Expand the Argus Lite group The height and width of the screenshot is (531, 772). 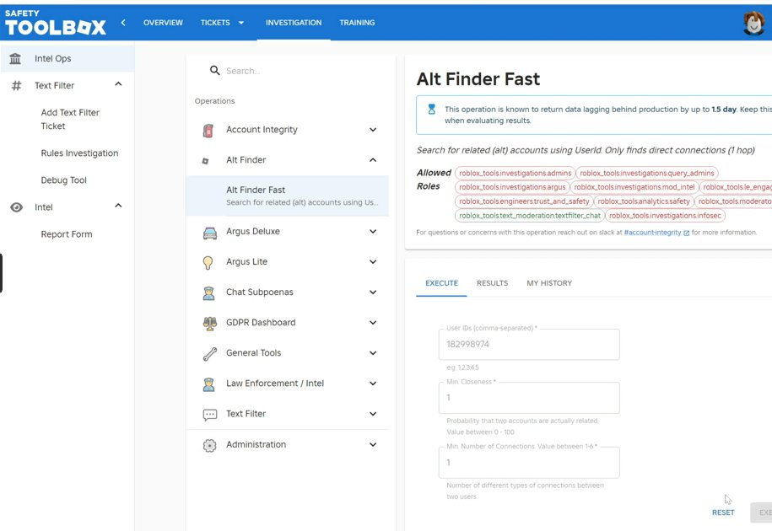pos(373,262)
